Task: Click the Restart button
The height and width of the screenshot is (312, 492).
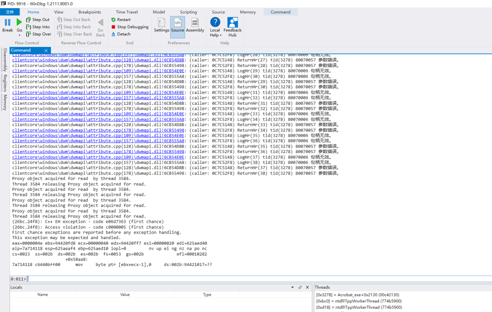Action: pyautogui.click(x=121, y=20)
